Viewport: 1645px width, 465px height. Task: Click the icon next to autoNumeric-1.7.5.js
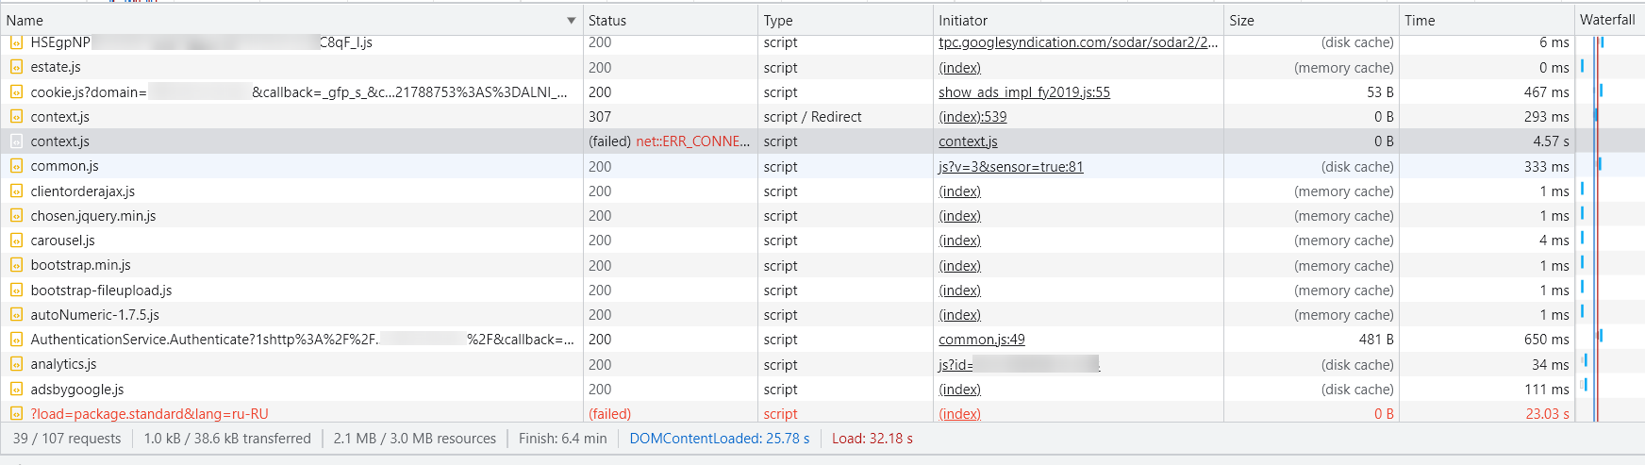pyautogui.click(x=16, y=315)
